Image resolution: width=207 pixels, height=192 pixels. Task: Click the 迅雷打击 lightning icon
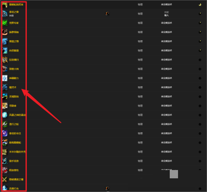pos(5,188)
